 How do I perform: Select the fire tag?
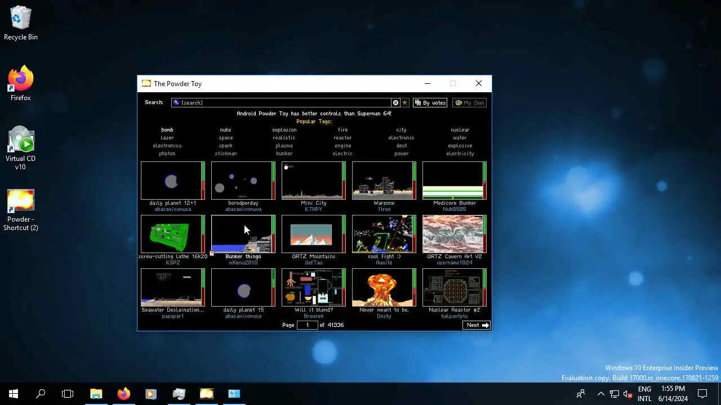click(x=343, y=130)
